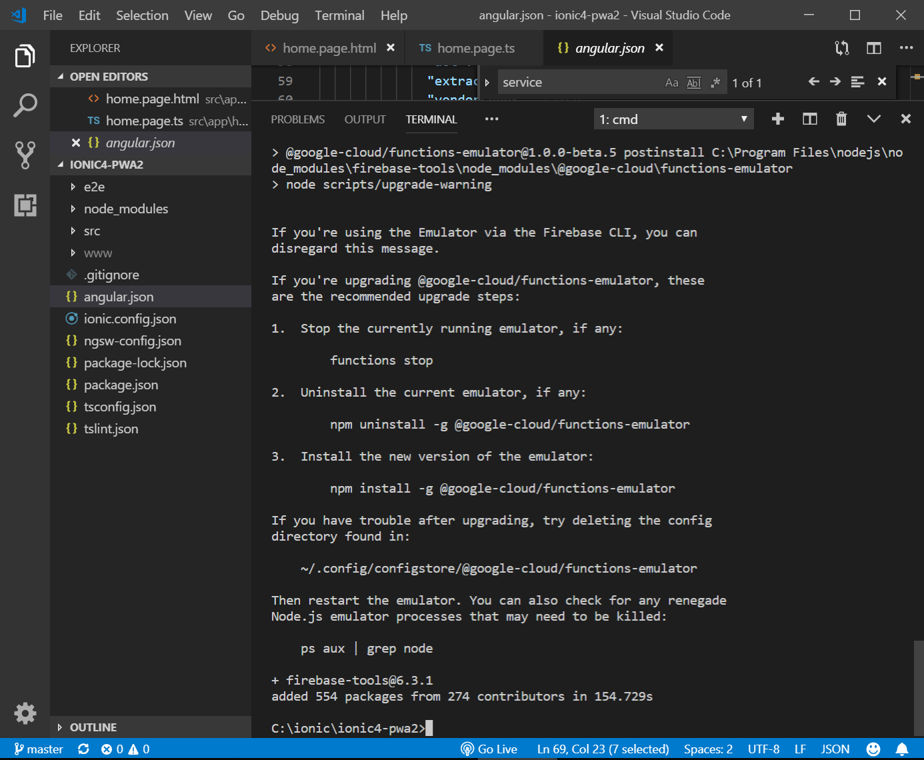Start Go Live server

(x=489, y=749)
